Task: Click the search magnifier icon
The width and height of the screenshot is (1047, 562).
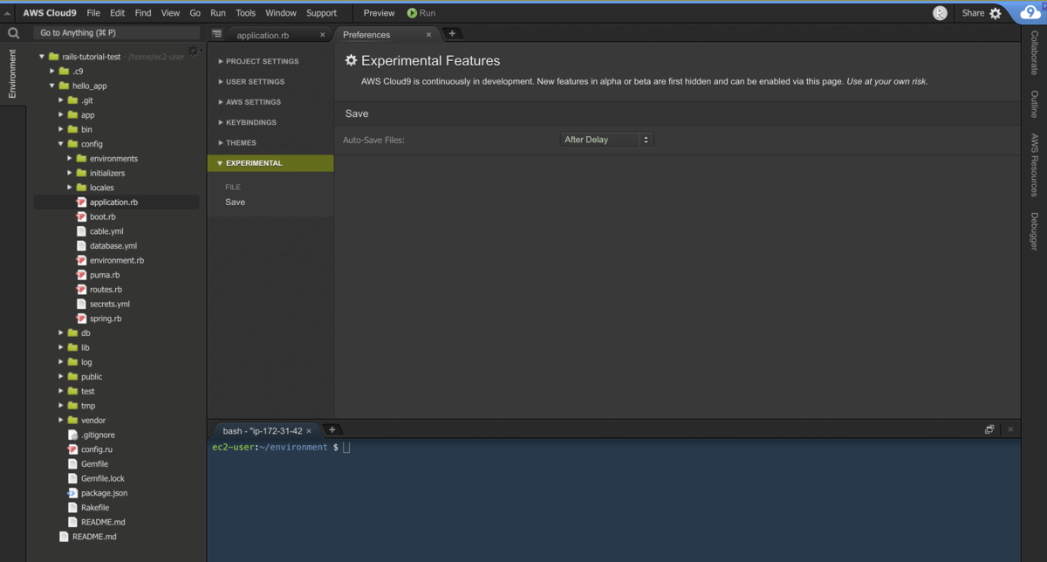Action: (x=13, y=33)
